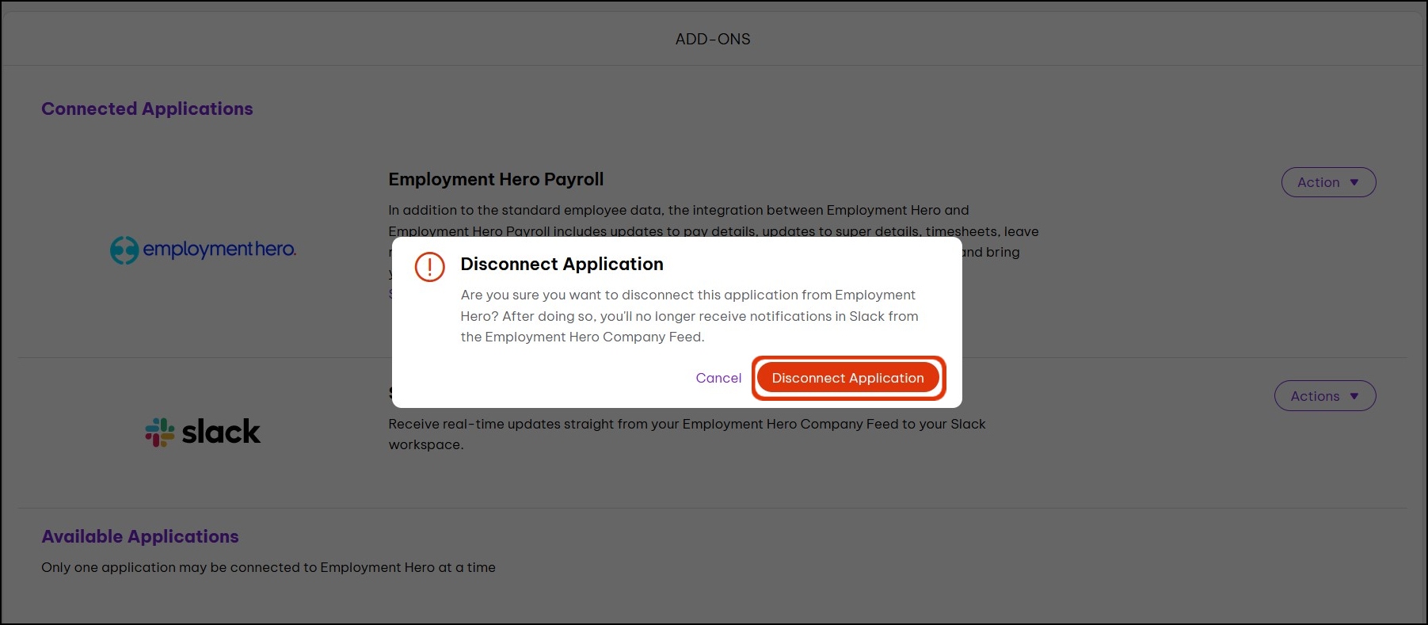This screenshot has width=1428, height=625.
Task: Select the Connected Applications heading
Action: (x=147, y=109)
